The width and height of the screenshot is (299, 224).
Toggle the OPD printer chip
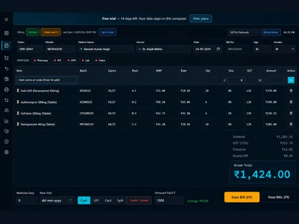[x=72, y=60]
